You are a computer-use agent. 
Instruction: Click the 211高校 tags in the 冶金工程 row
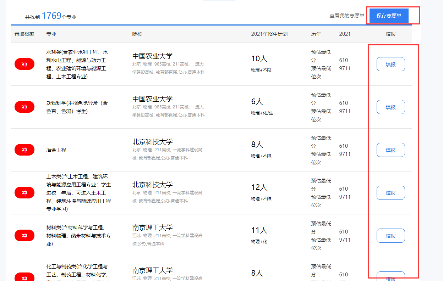[x=168, y=154]
